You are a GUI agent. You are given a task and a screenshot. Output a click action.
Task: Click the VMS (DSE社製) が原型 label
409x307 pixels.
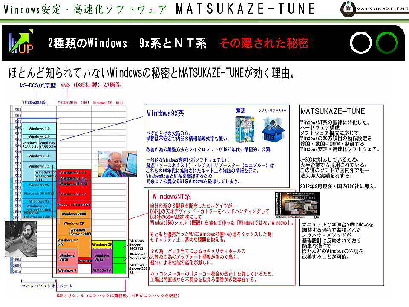click(91, 85)
